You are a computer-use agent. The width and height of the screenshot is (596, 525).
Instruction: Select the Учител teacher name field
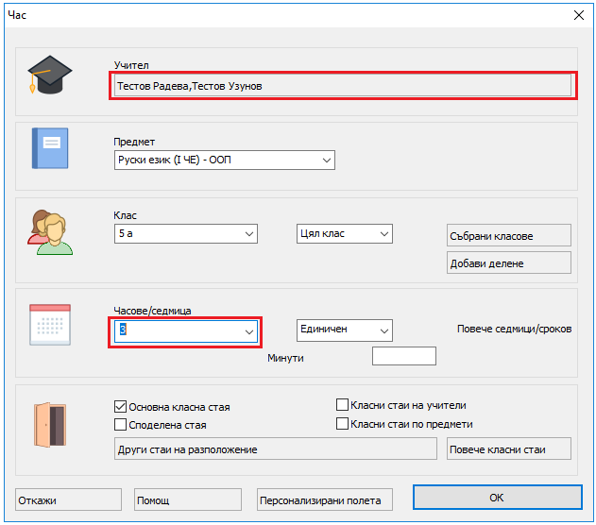click(x=343, y=86)
